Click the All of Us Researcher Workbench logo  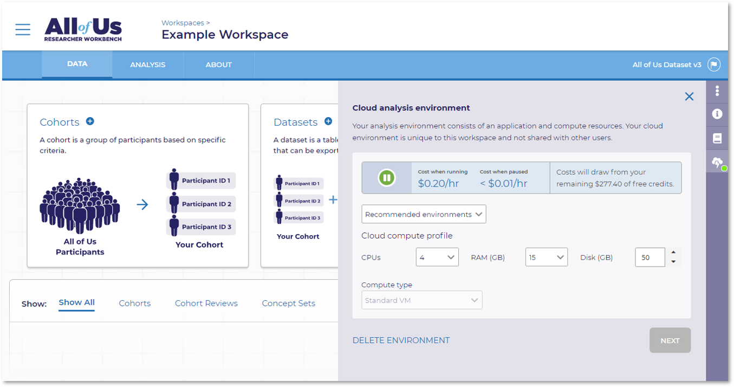(83, 29)
